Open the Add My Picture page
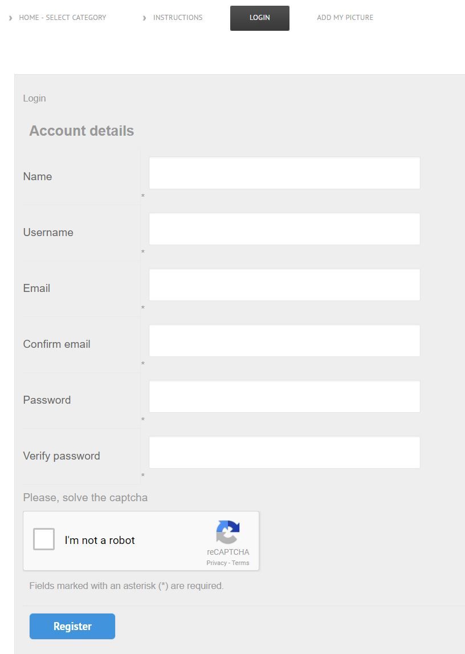Image resolution: width=465 pixels, height=654 pixels. point(345,18)
